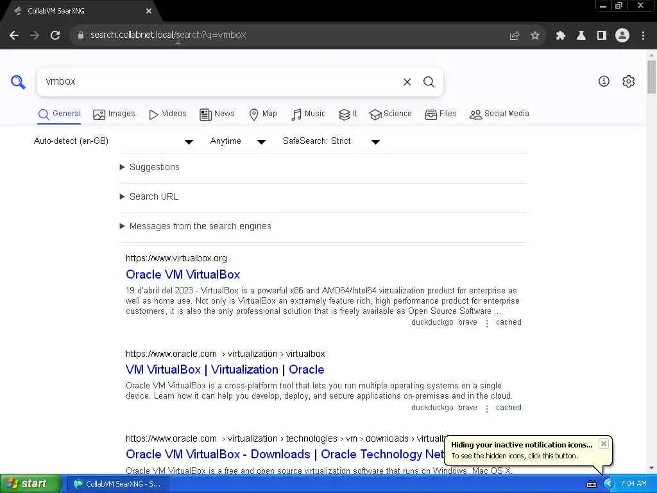The image size is (657, 493).
Task: Click the browser address bar URL
Action: (x=168, y=35)
